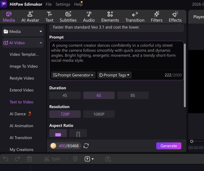Screen dimensions: 204x171
Task: Click the 400/83468 credits counter
Action: point(69,146)
